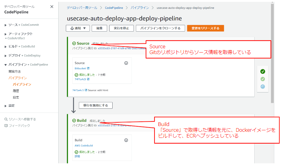
Task: Click the 編集 button
Action: point(100,28)
